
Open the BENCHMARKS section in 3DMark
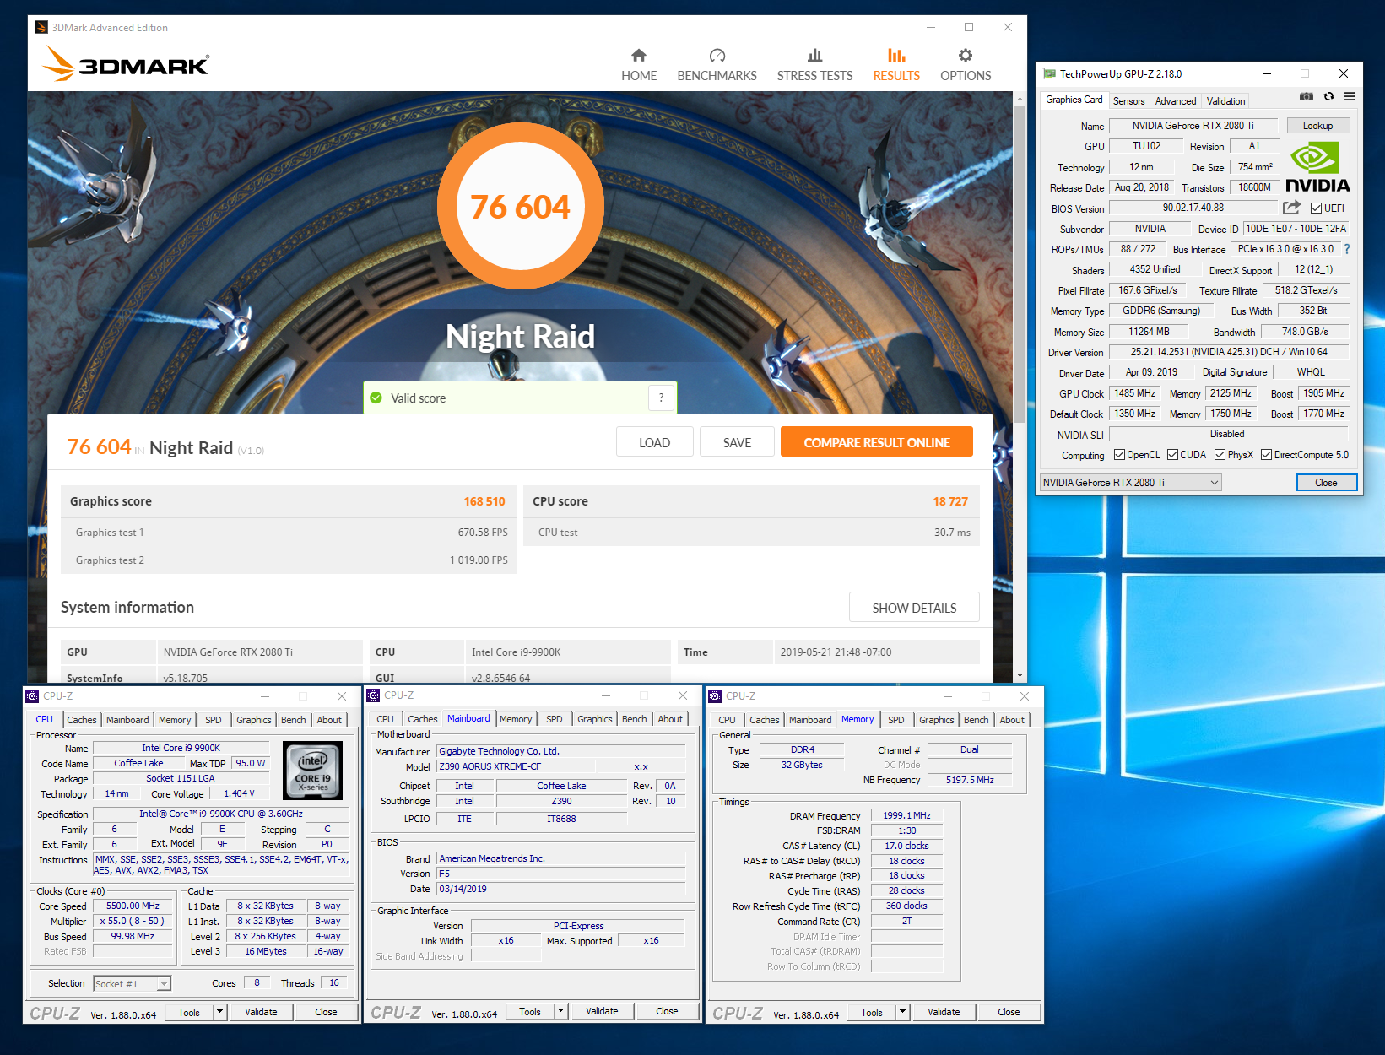[717, 65]
